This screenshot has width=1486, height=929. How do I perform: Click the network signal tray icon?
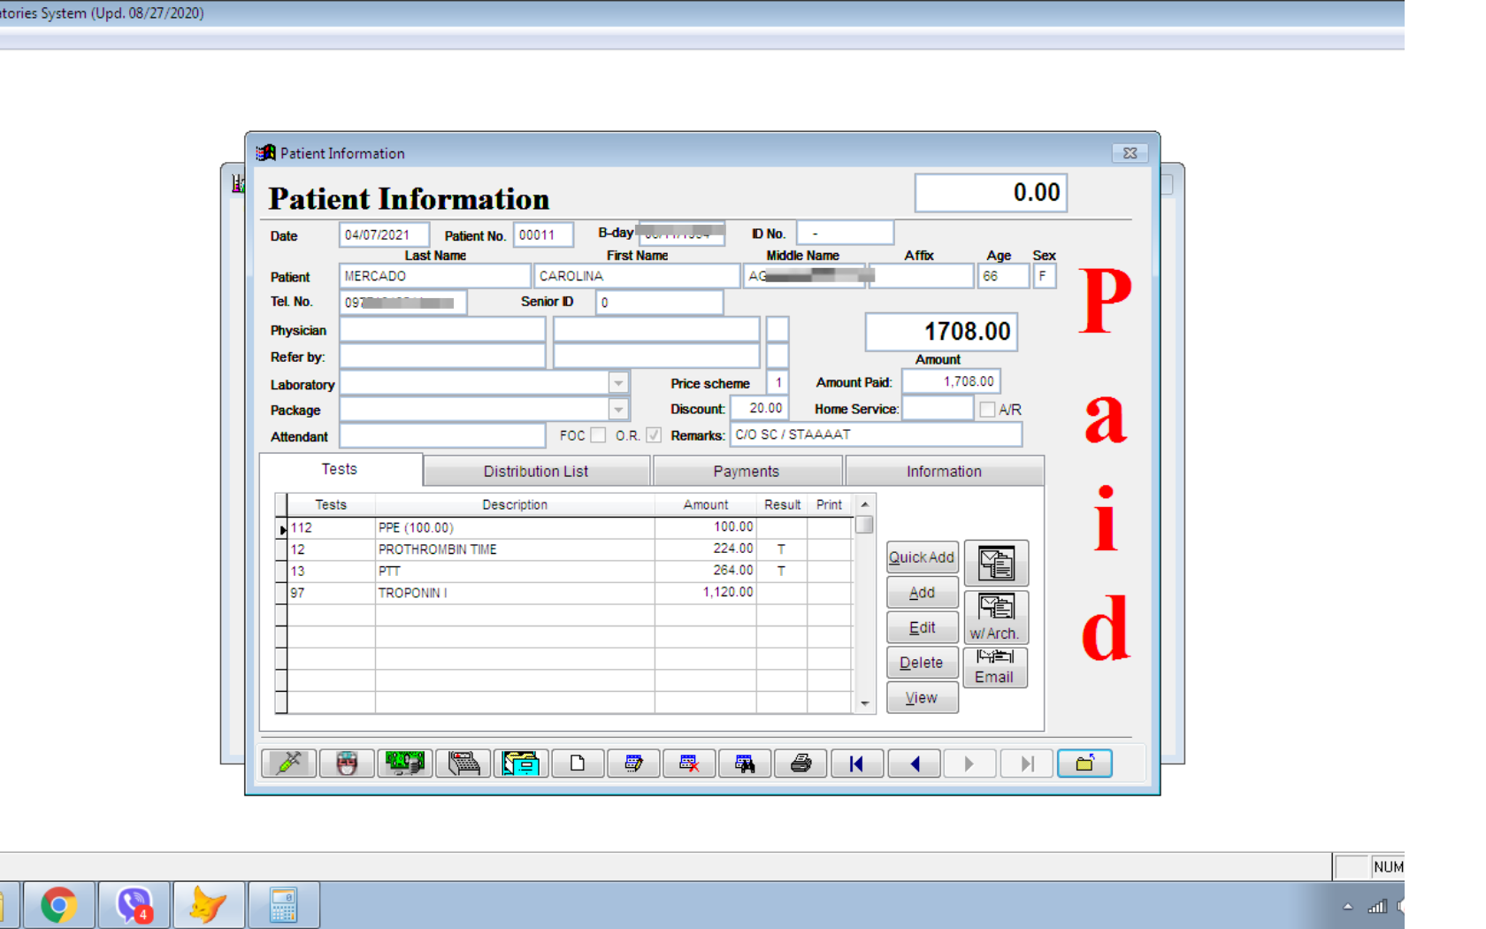click(1377, 906)
